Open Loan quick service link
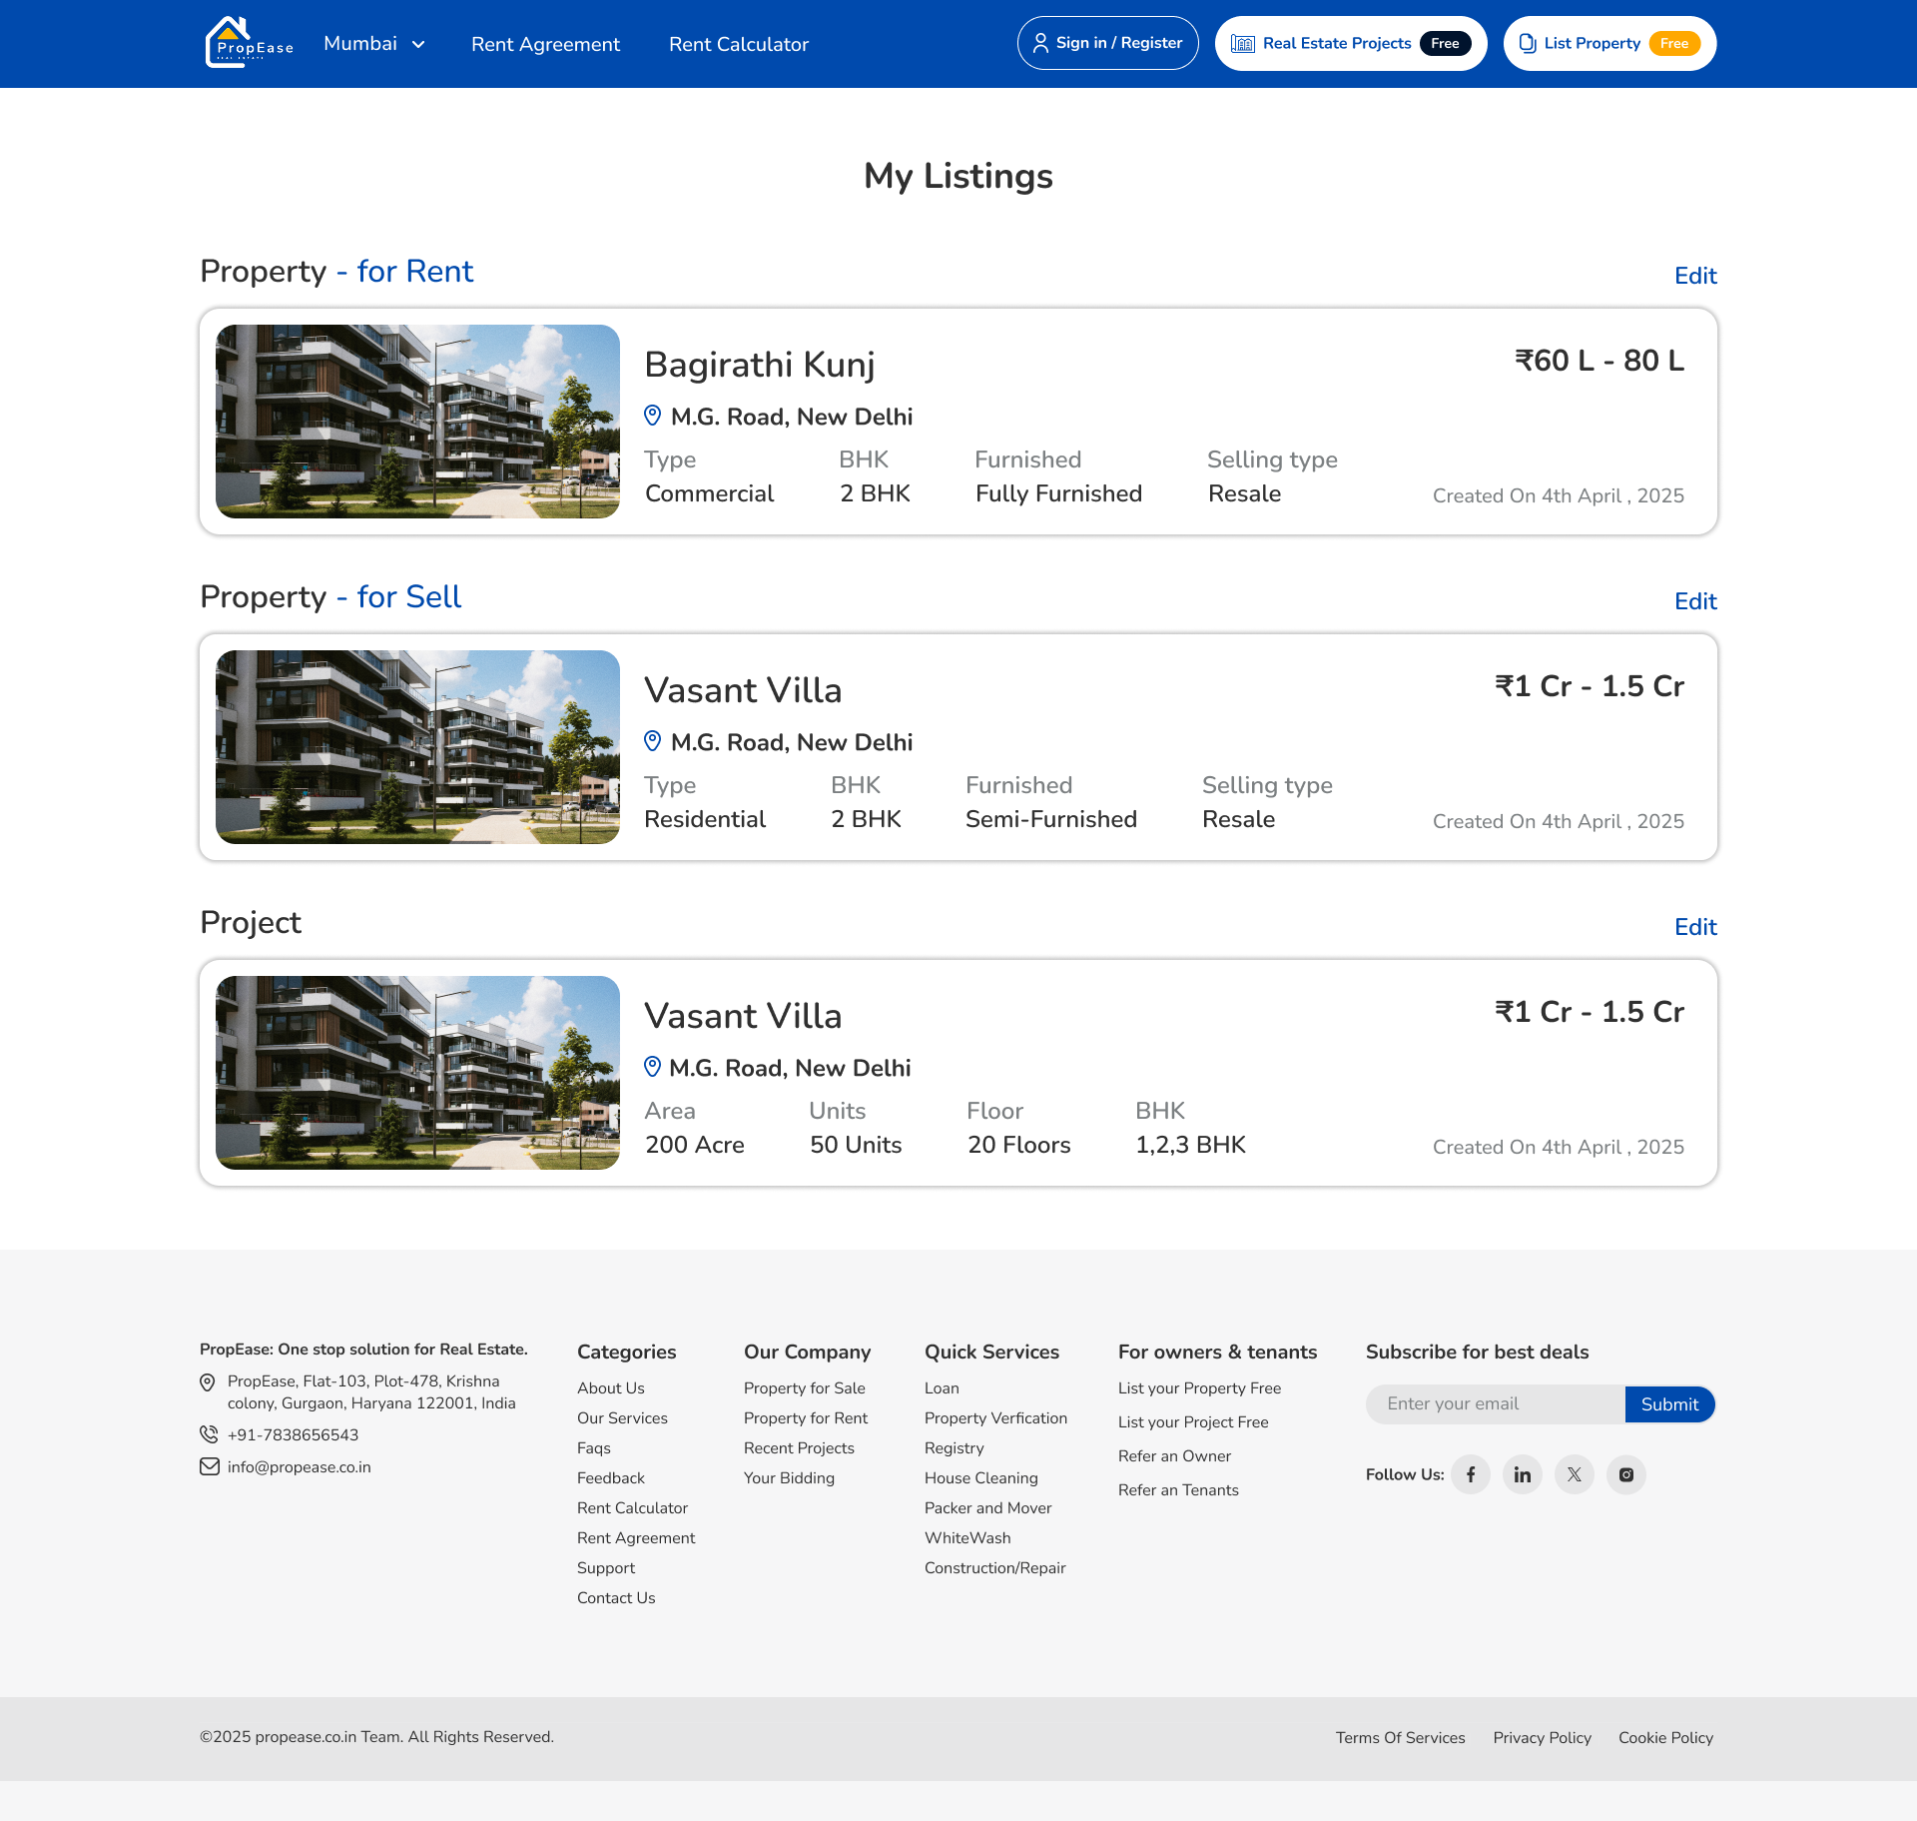The image size is (1917, 1821). click(x=942, y=1388)
